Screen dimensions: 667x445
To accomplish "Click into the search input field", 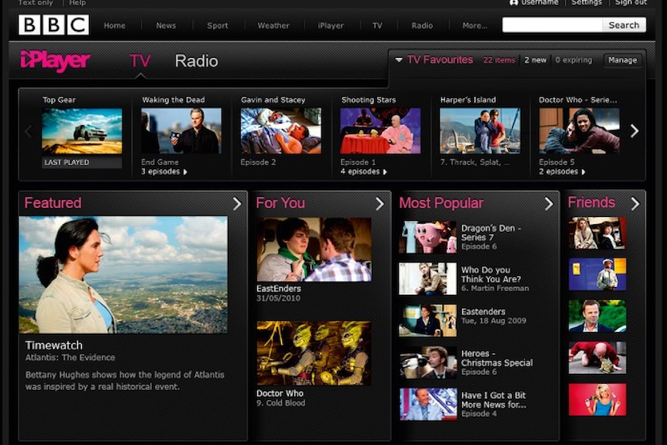I will click(552, 25).
